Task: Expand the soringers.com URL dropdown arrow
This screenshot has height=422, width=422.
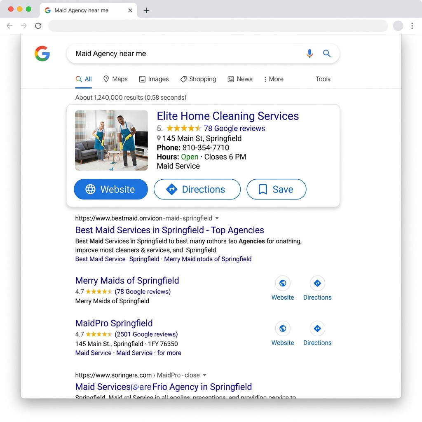Action: point(204,375)
